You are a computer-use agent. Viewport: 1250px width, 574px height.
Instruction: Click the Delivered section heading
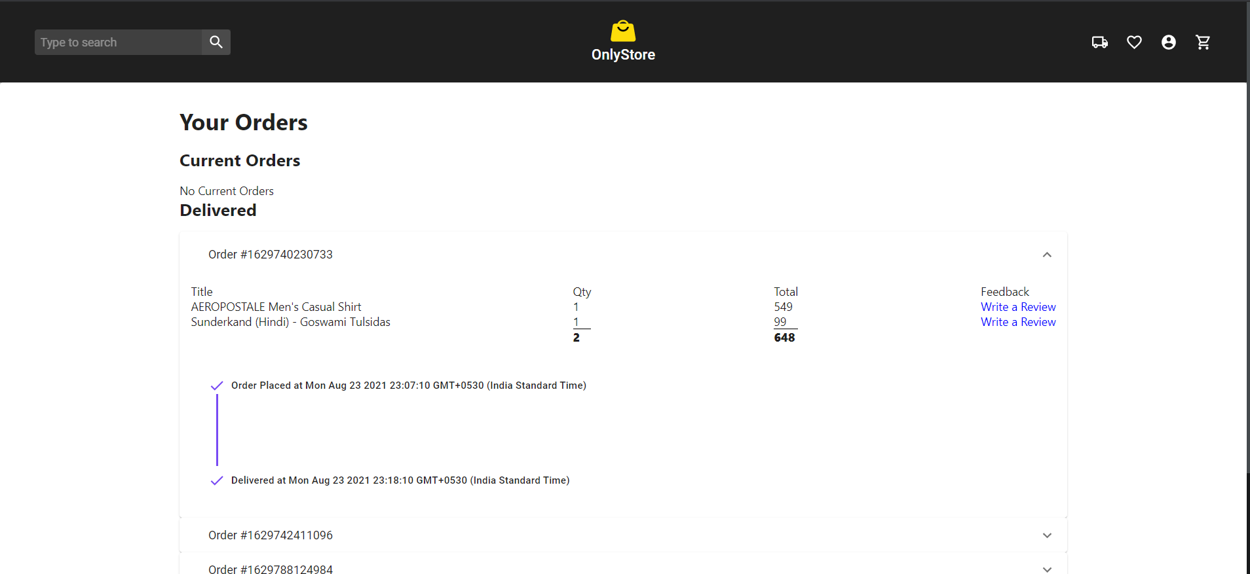pos(218,210)
